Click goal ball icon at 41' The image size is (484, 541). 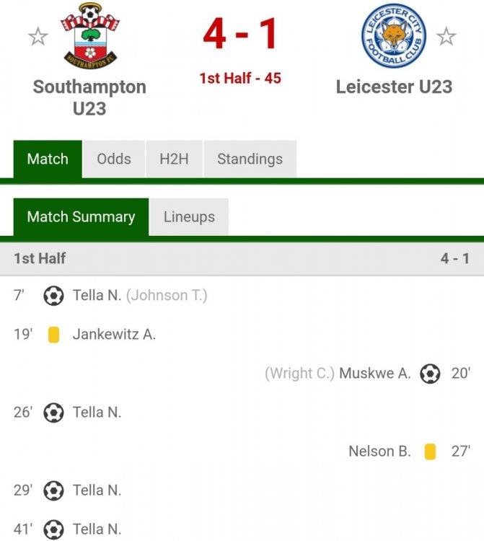53,529
